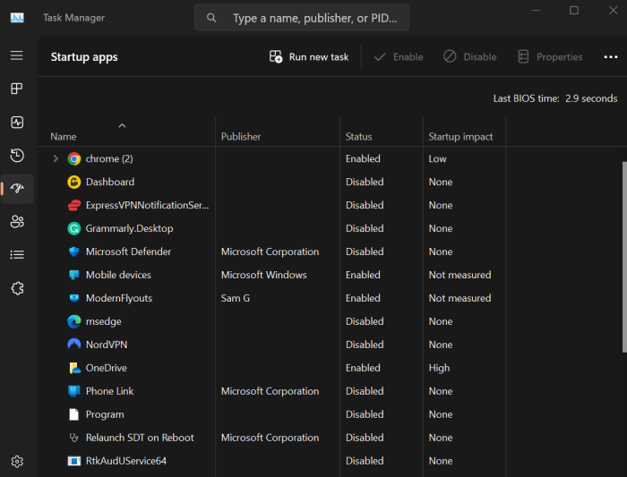Screen dimensions: 627x477
Task: Click Run new task button
Action: tap(309, 56)
